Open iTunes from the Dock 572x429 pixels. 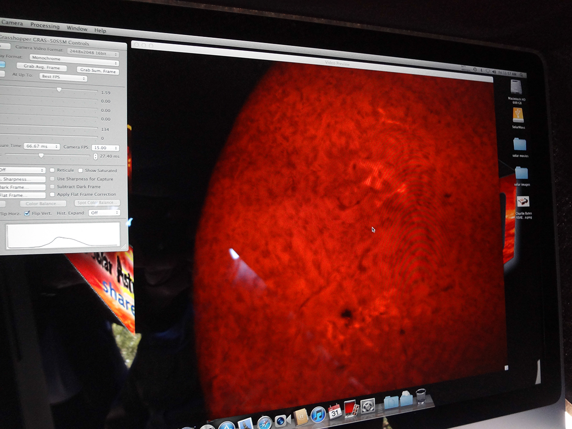pos(318,414)
